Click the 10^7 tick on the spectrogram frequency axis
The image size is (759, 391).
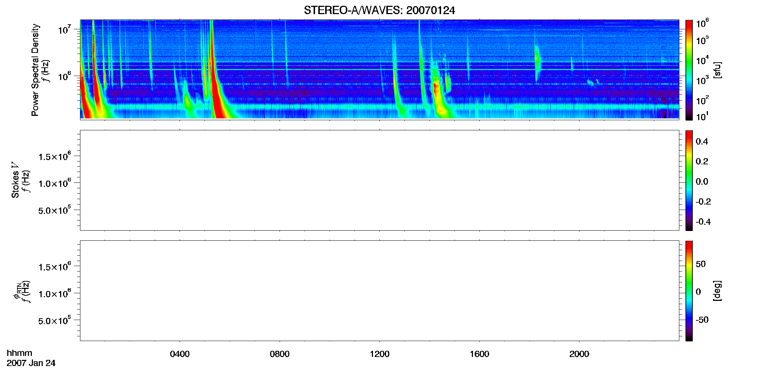65,30
